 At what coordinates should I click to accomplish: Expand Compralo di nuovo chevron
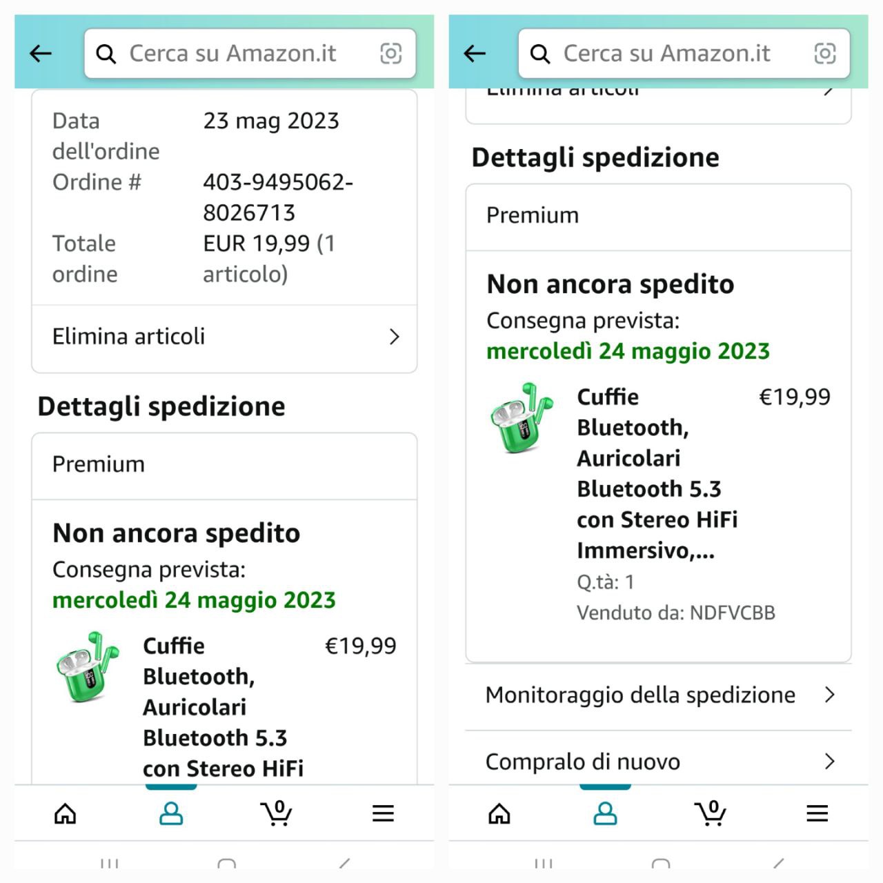[x=829, y=762]
